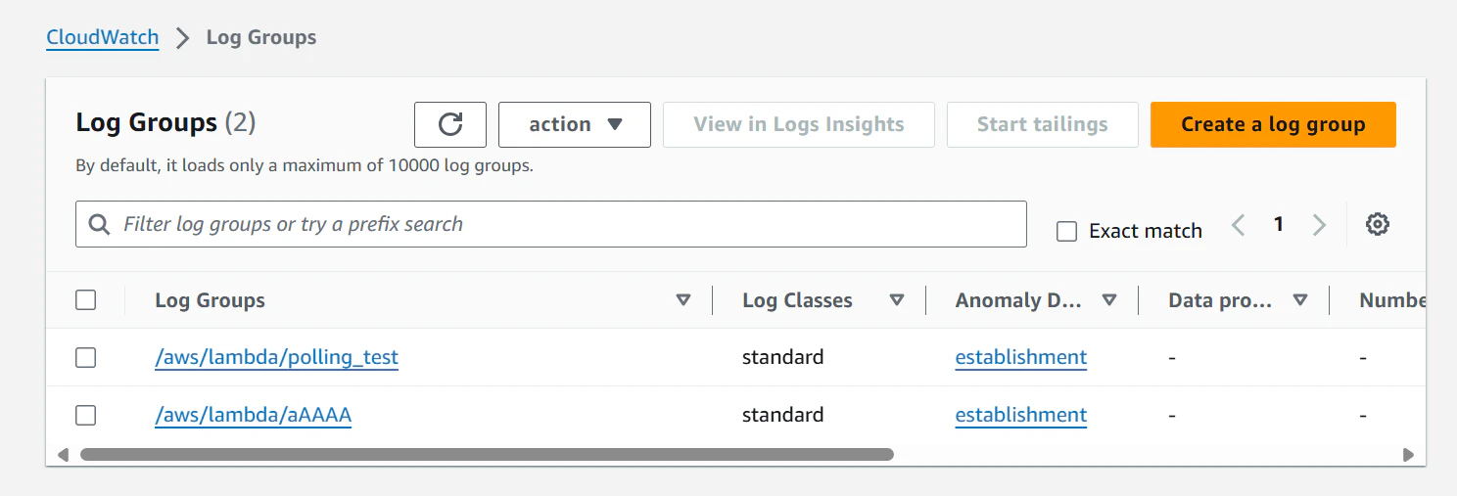The image size is (1457, 496).
Task: Click the right arrow of horizontal scrollbar
Action: 1408,454
